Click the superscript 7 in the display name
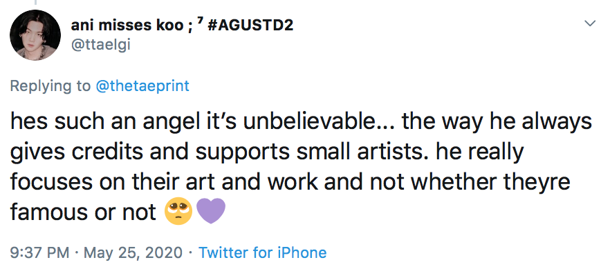 [x=198, y=22]
